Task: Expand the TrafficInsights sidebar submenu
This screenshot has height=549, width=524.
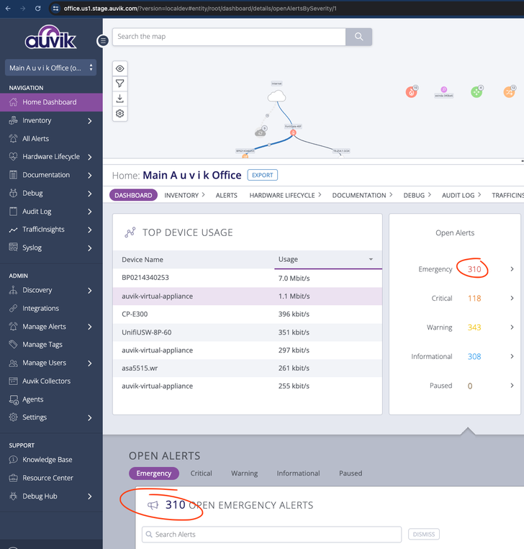Action: [x=90, y=230]
